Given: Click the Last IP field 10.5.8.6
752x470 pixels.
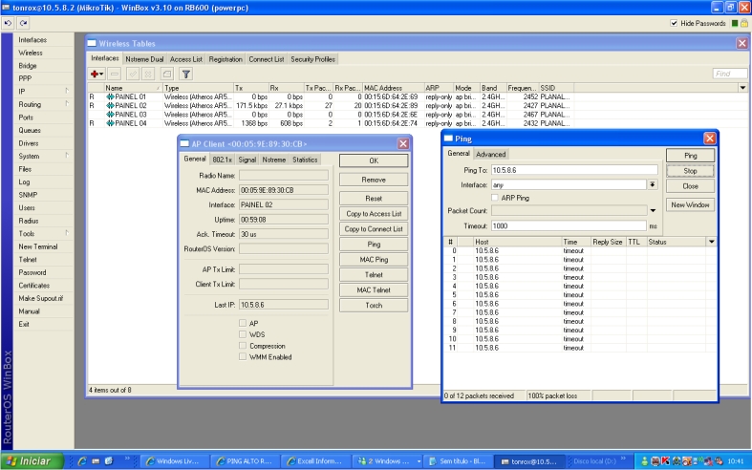Looking at the screenshot, I should (x=284, y=305).
